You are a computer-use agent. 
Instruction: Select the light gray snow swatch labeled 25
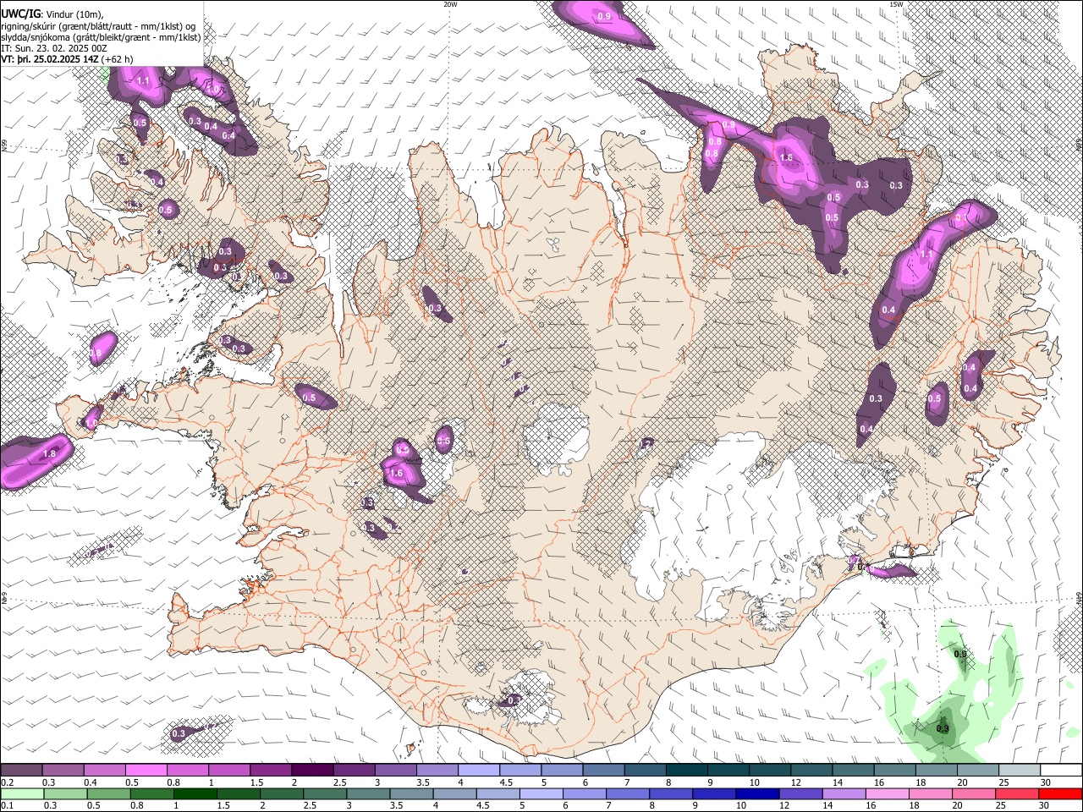[1019, 771]
